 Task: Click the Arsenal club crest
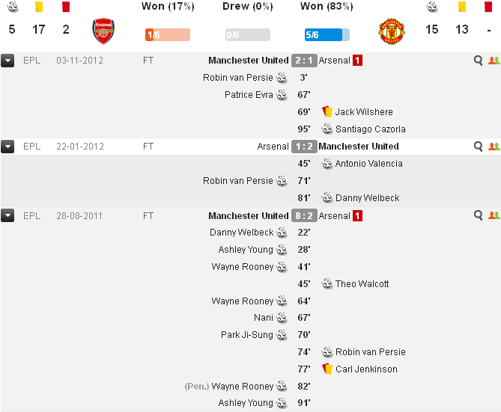point(103,31)
